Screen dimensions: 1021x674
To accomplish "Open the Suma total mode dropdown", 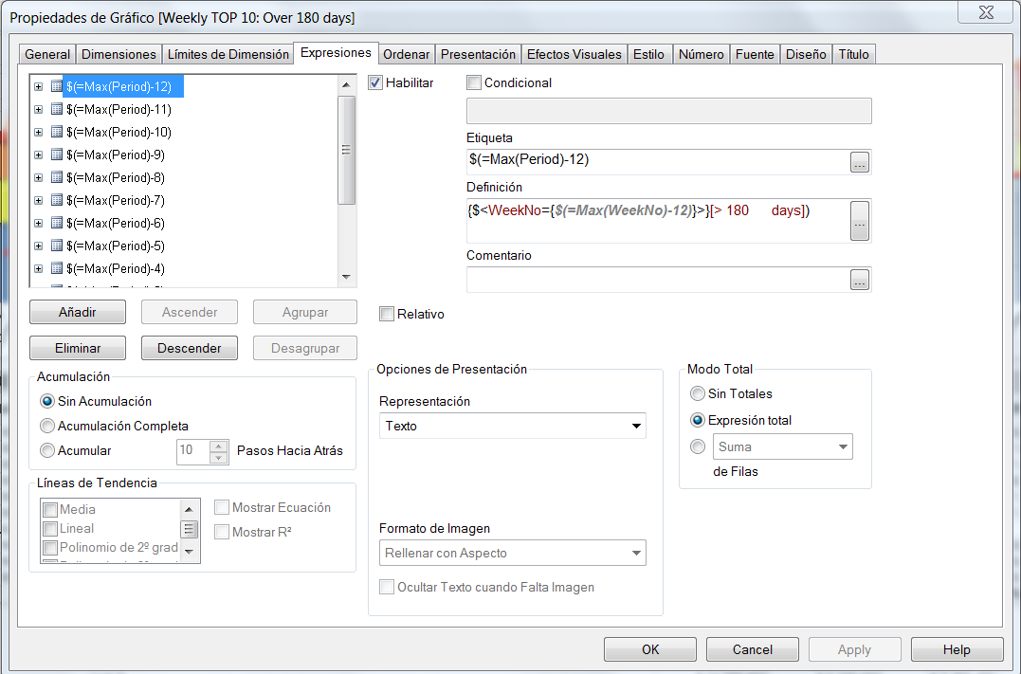I will [782, 446].
